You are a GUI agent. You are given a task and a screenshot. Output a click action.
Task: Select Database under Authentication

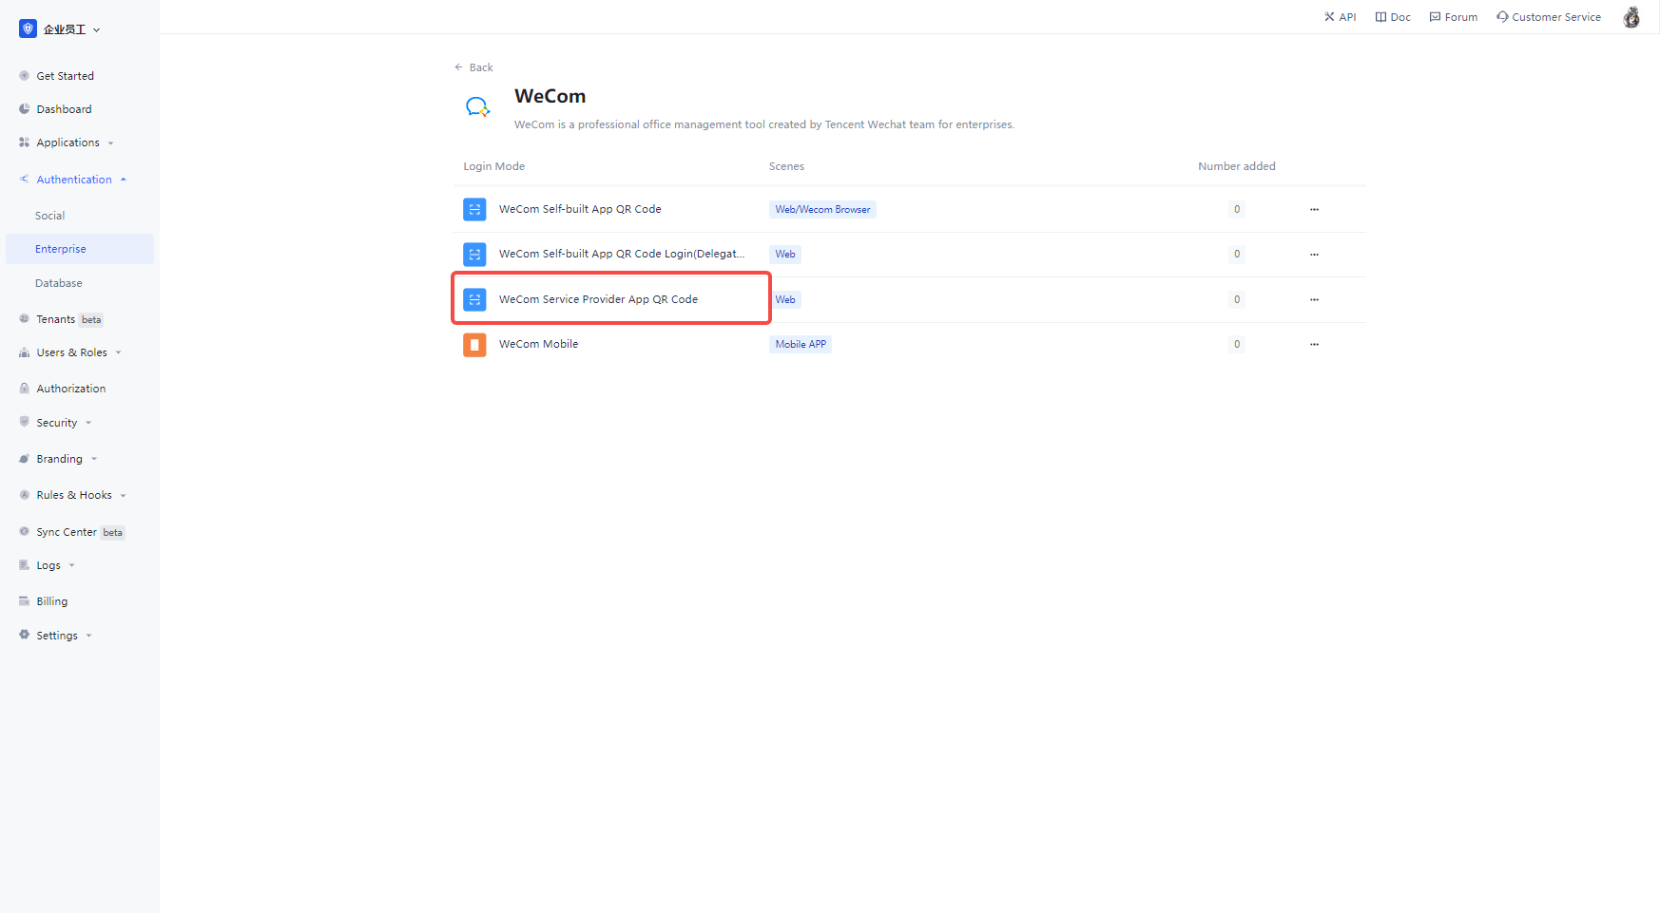(x=59, y=282)
